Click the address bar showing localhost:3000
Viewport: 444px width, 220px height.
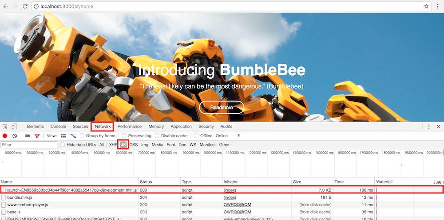pyautogui.click(x=231, y=6)
